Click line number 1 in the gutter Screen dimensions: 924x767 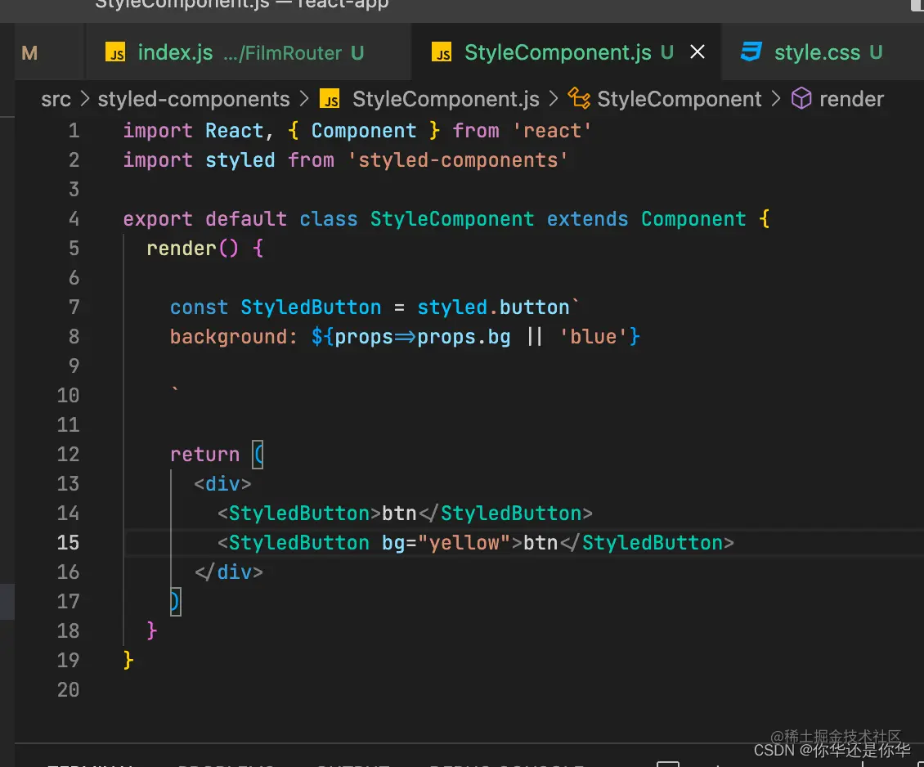point(74,130)
